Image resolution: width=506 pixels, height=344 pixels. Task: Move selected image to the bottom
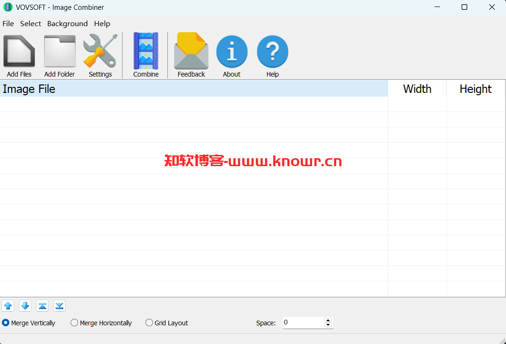coord(59,306)
